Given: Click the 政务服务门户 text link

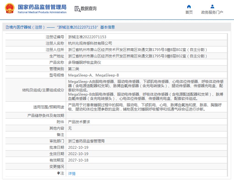Looking at the screenshot, I should click(x=212, y=12).
